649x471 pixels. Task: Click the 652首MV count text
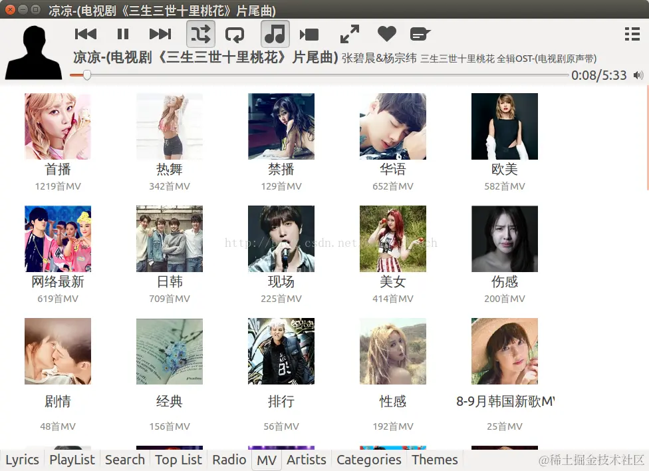[x=393, y=186]
